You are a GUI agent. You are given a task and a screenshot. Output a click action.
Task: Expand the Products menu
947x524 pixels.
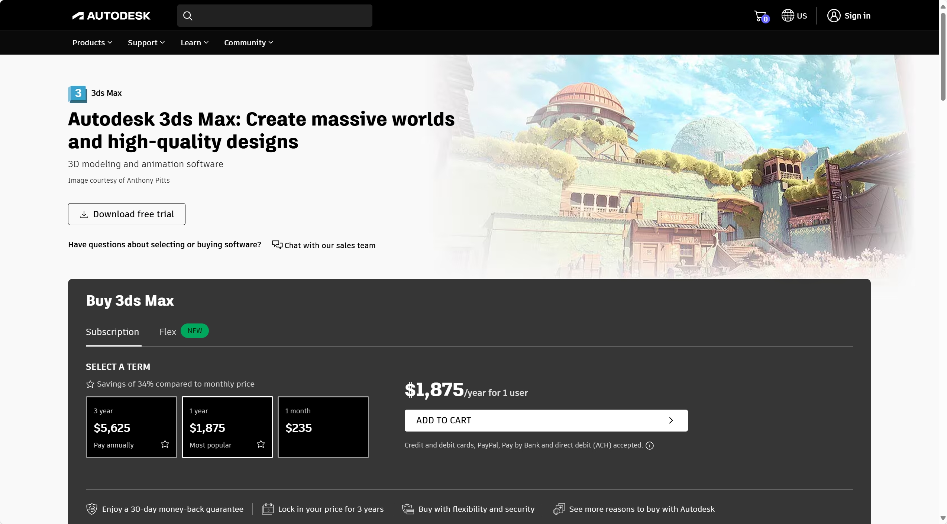[92, 43]
